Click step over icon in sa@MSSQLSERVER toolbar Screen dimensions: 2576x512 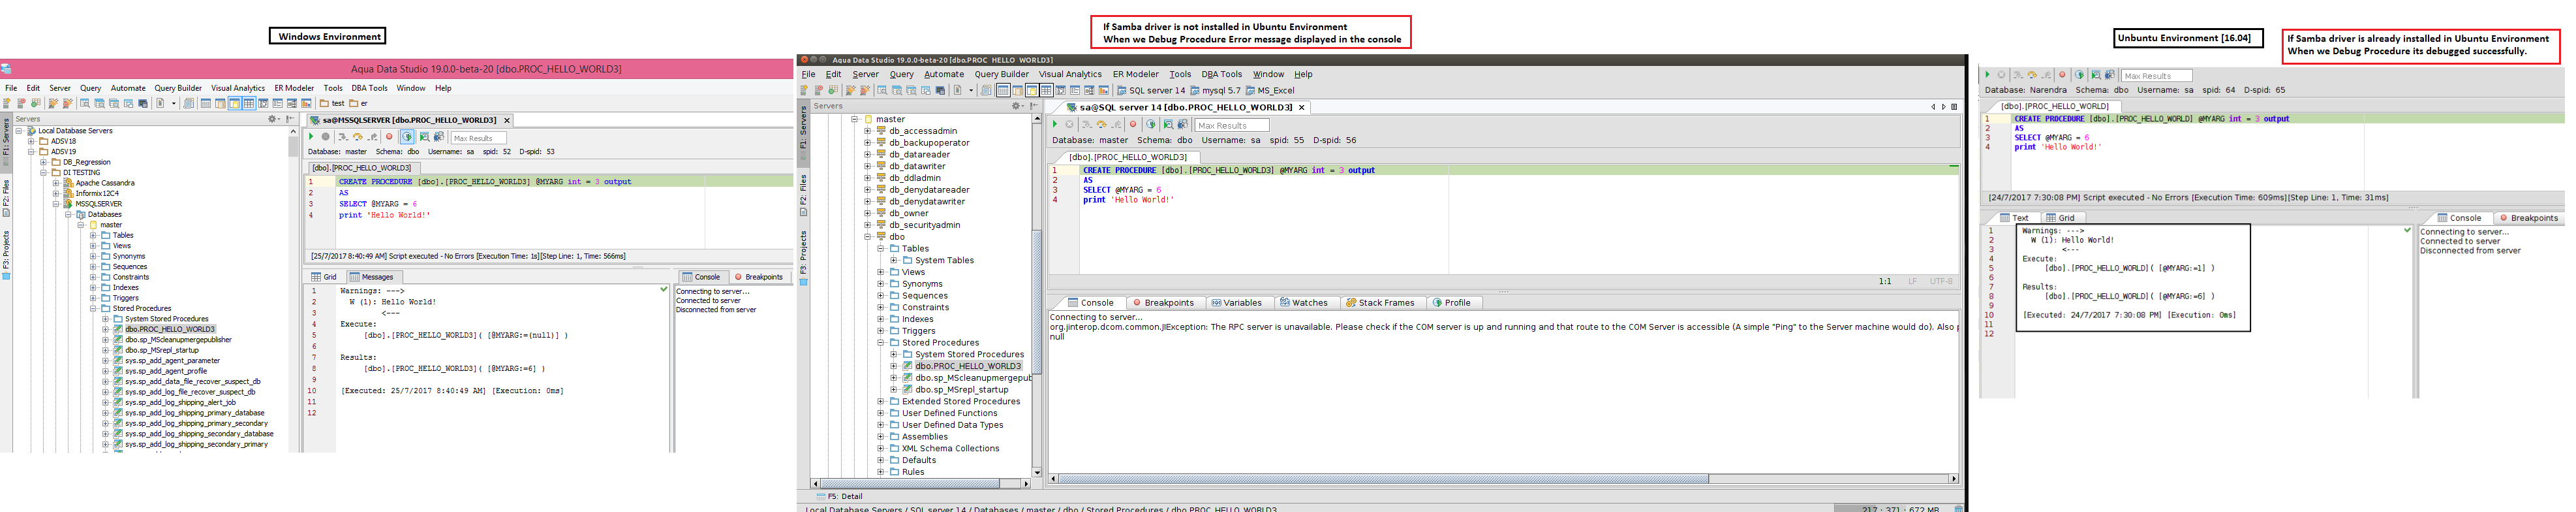coord(357,137)
